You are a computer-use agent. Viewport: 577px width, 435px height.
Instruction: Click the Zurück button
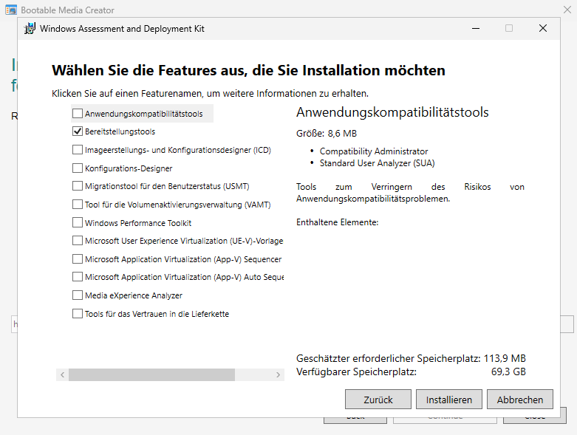click(378, 400)
